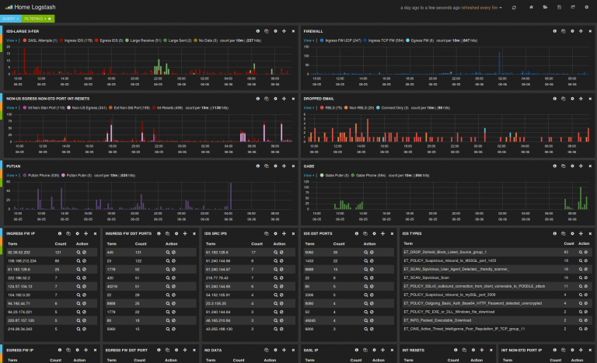Expand View options on the DROPPED EMAIL panel

[x=309, y=108]
